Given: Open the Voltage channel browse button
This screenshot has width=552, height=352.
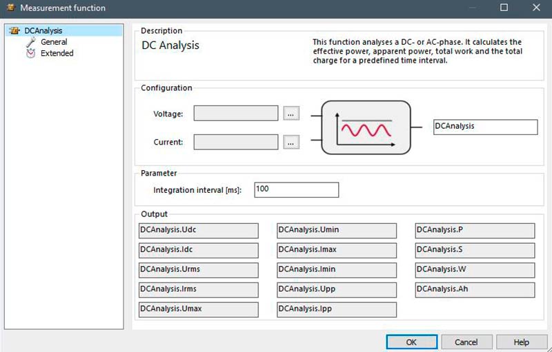Looking at the screenshot, I should pos(291,114).
